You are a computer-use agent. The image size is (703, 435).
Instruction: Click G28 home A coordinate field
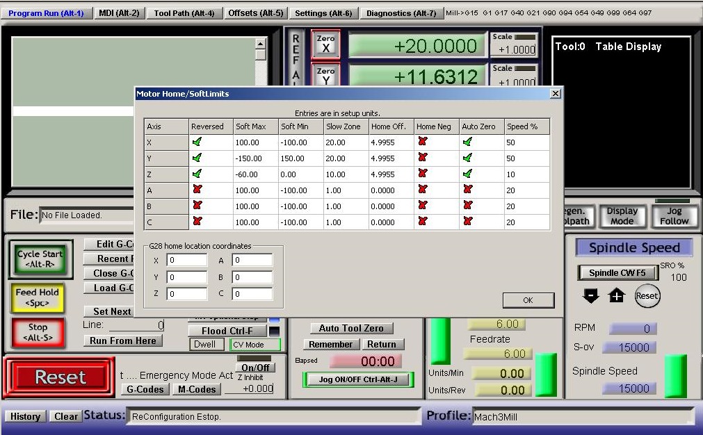pos(252,260)
